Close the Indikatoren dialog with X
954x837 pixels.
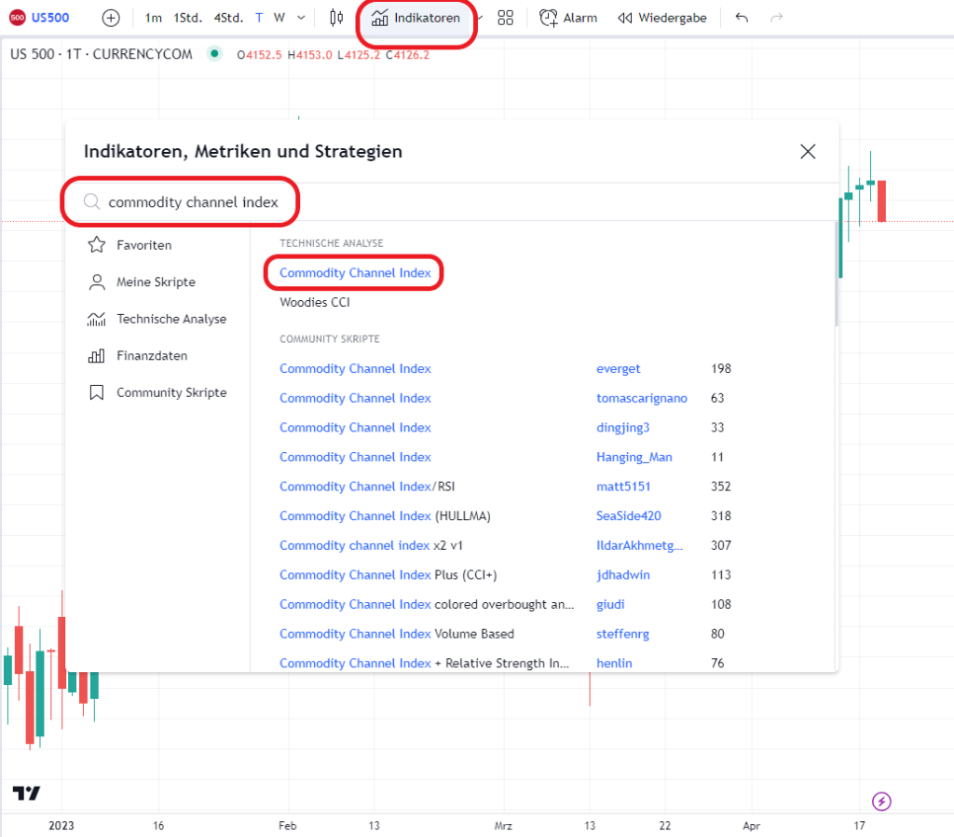[808, 151]
